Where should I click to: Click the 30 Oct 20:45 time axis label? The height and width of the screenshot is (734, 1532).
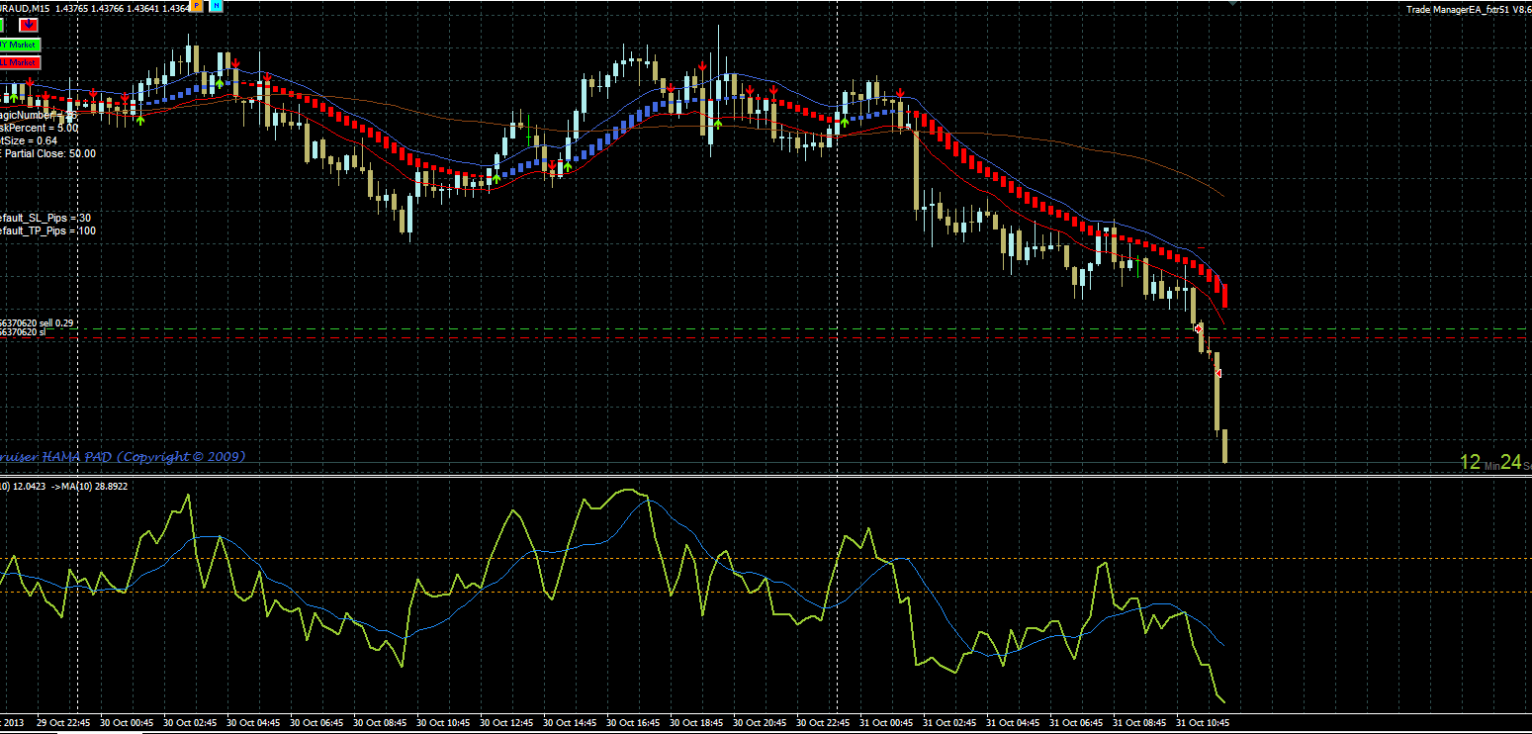click(760, 723)
